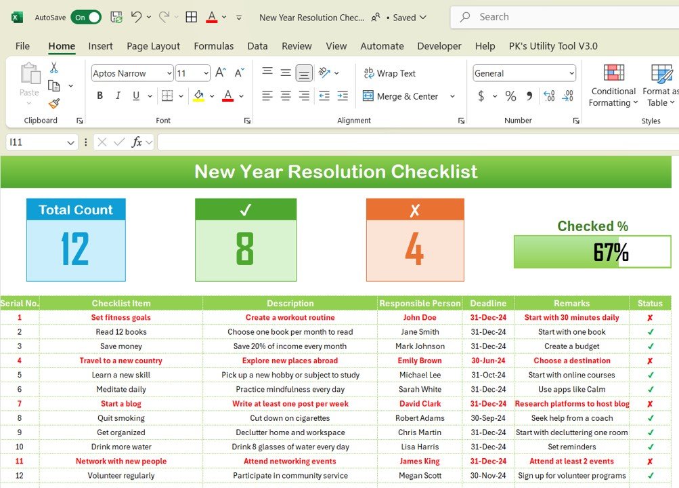Select the Format Painter brush icon
Viewport: 679px width, 488px height.
[53, 104]
